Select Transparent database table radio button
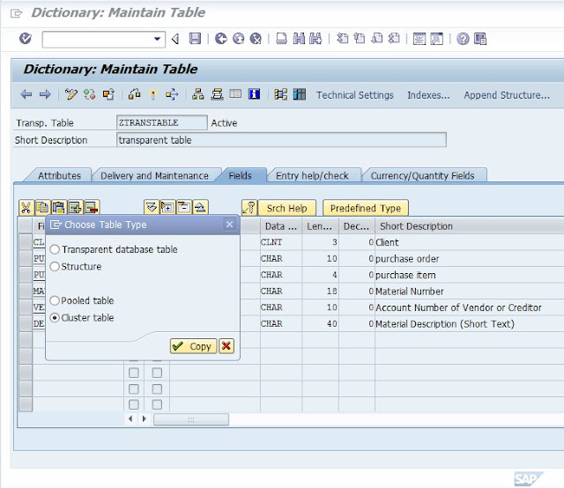 tap(55, 249)
